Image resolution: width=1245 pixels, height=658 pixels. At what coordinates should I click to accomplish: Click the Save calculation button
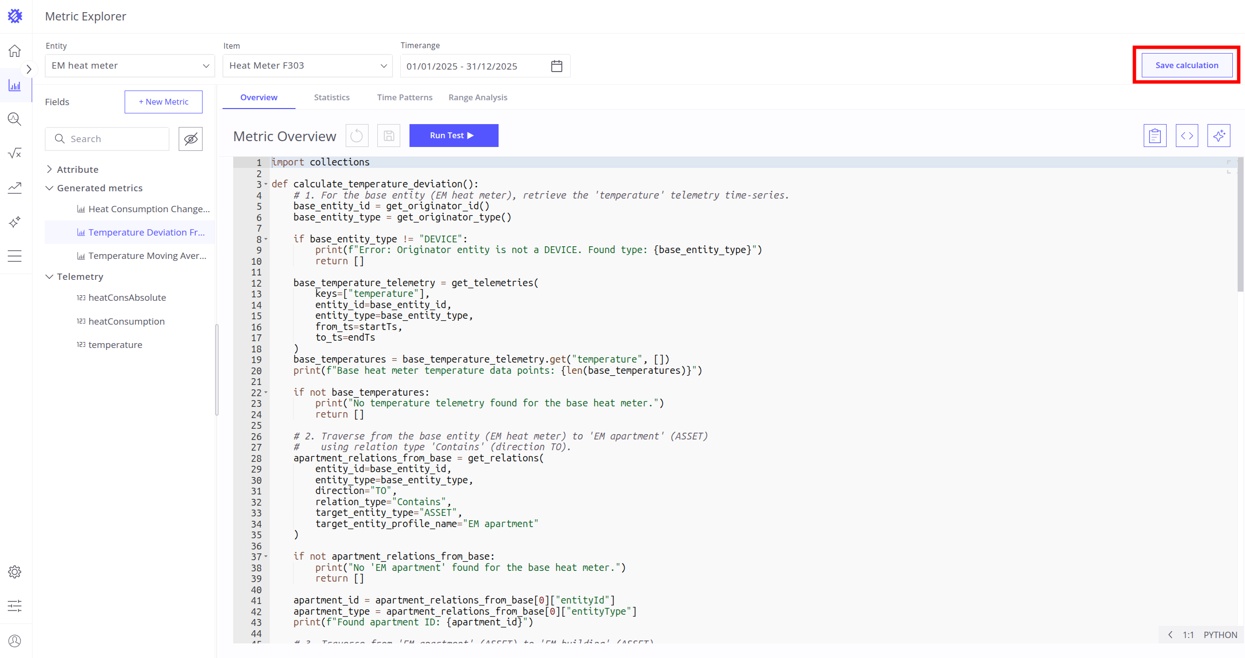pos(1187,65)
